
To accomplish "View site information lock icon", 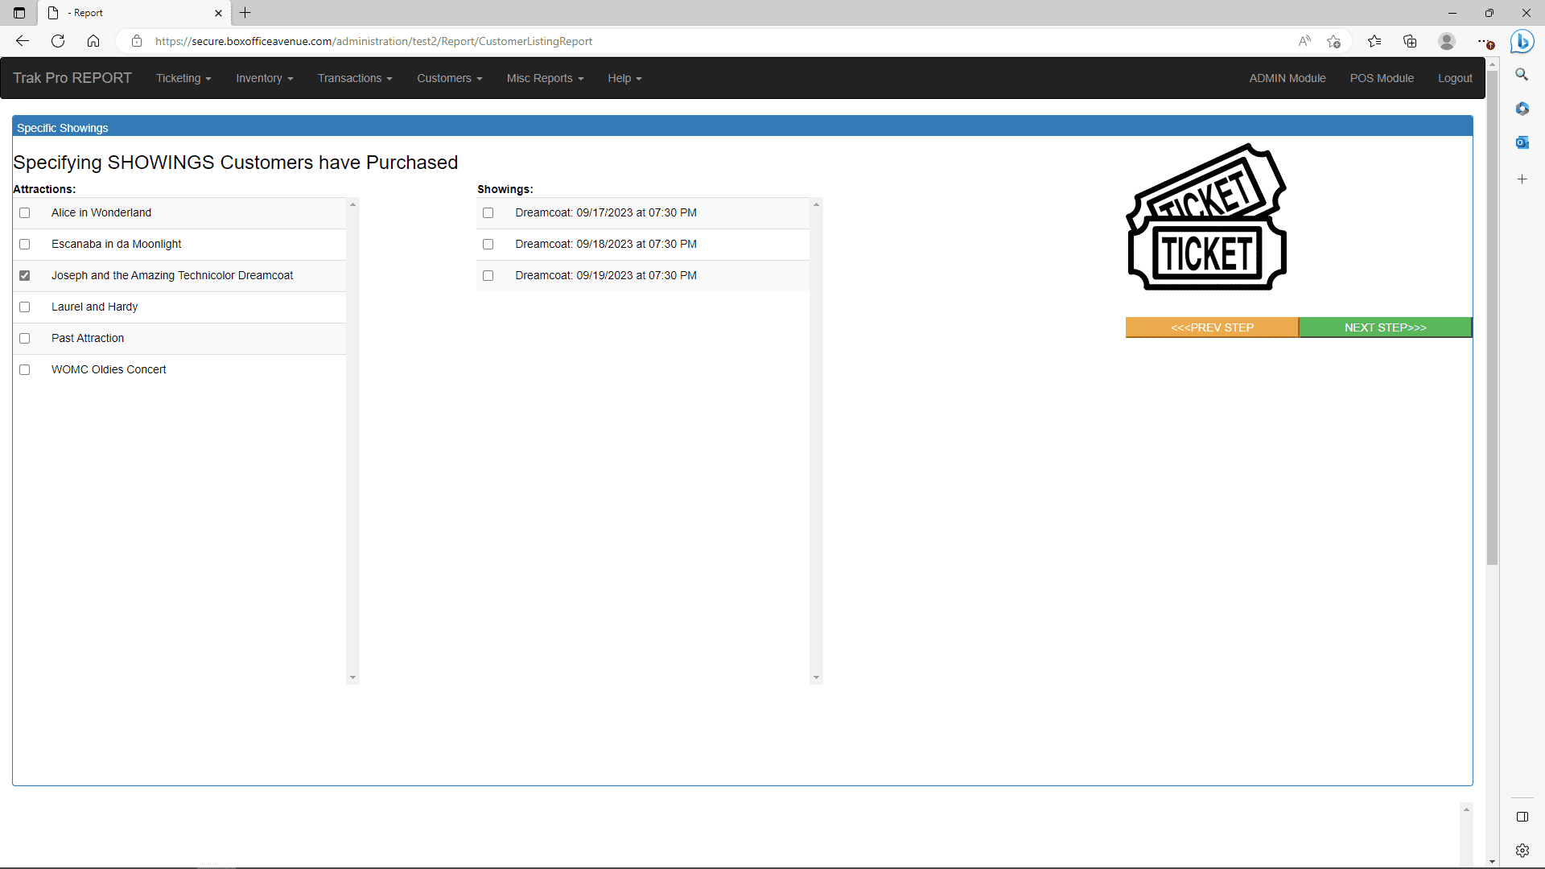I will tap(137, 41).
